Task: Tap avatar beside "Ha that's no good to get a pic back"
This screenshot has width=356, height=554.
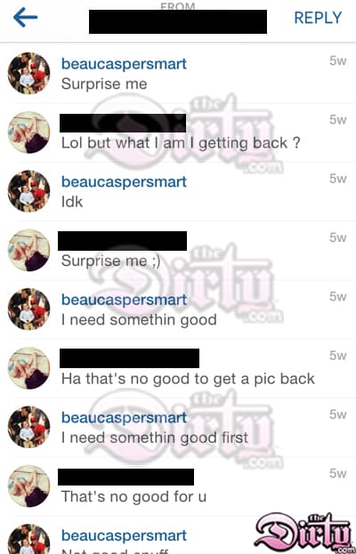Action: [28, 368]
